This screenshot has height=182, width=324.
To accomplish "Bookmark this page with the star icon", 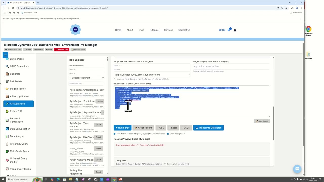I will click(286, 8).
